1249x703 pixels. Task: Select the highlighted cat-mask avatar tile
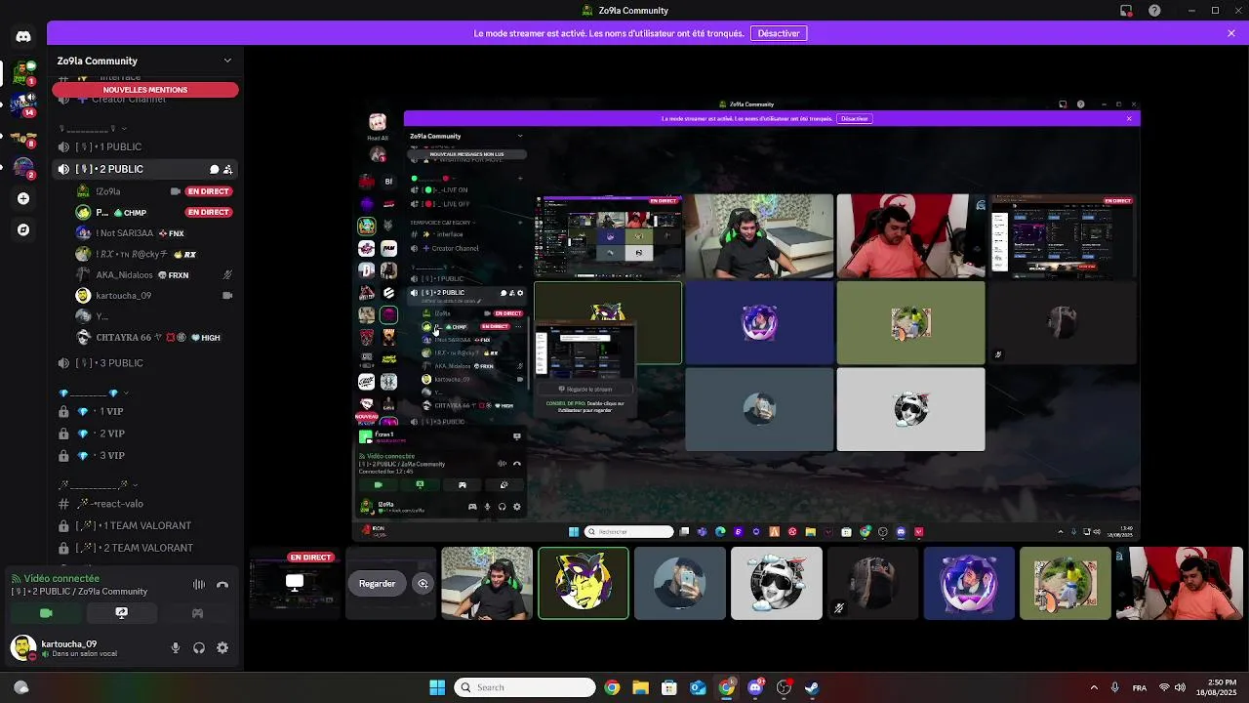pyautogui.click(x=584, y=584)
